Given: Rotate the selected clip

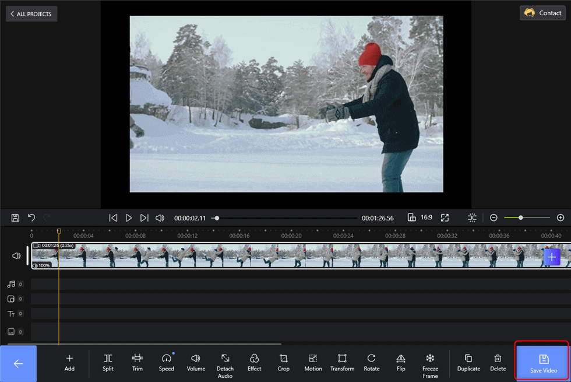Looking at the screenshot, I should pyautogui.click(x=372, y=363).
